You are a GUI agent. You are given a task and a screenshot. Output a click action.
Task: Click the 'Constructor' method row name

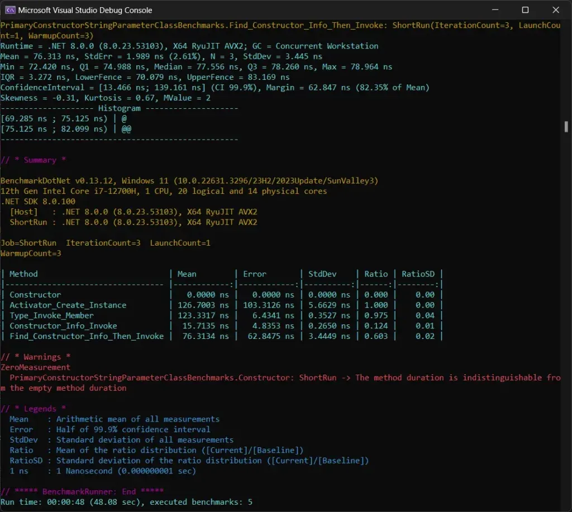click(x=35, y=295)
